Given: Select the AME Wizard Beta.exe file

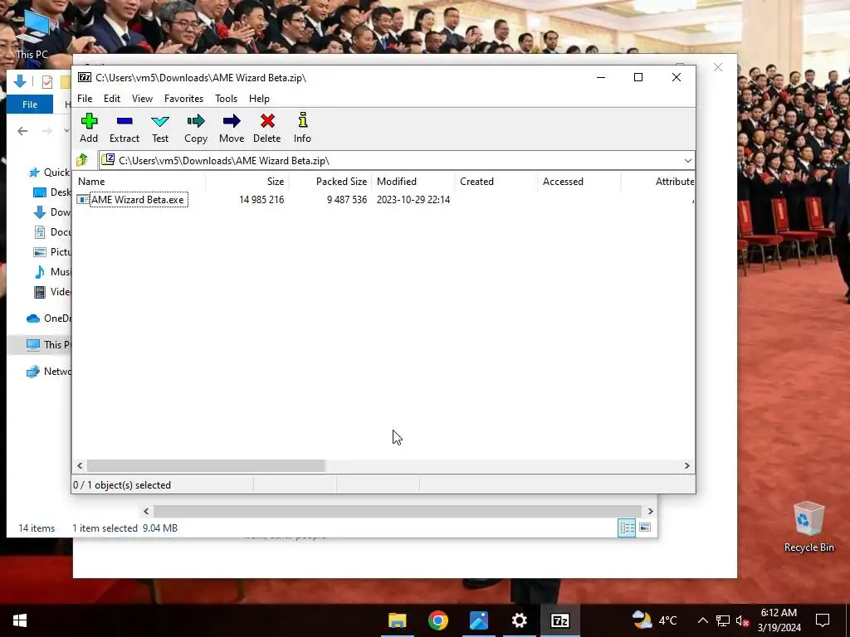Looking at the screenshot, I should pyautogui.click(x=138, y=199).
